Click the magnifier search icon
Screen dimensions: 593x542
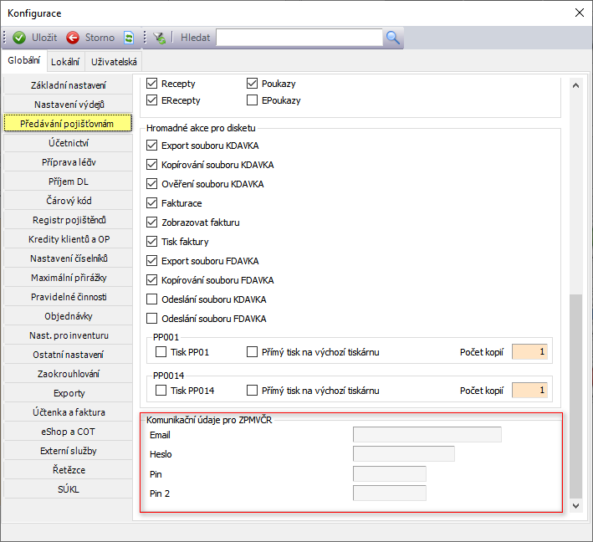point(393,38)
